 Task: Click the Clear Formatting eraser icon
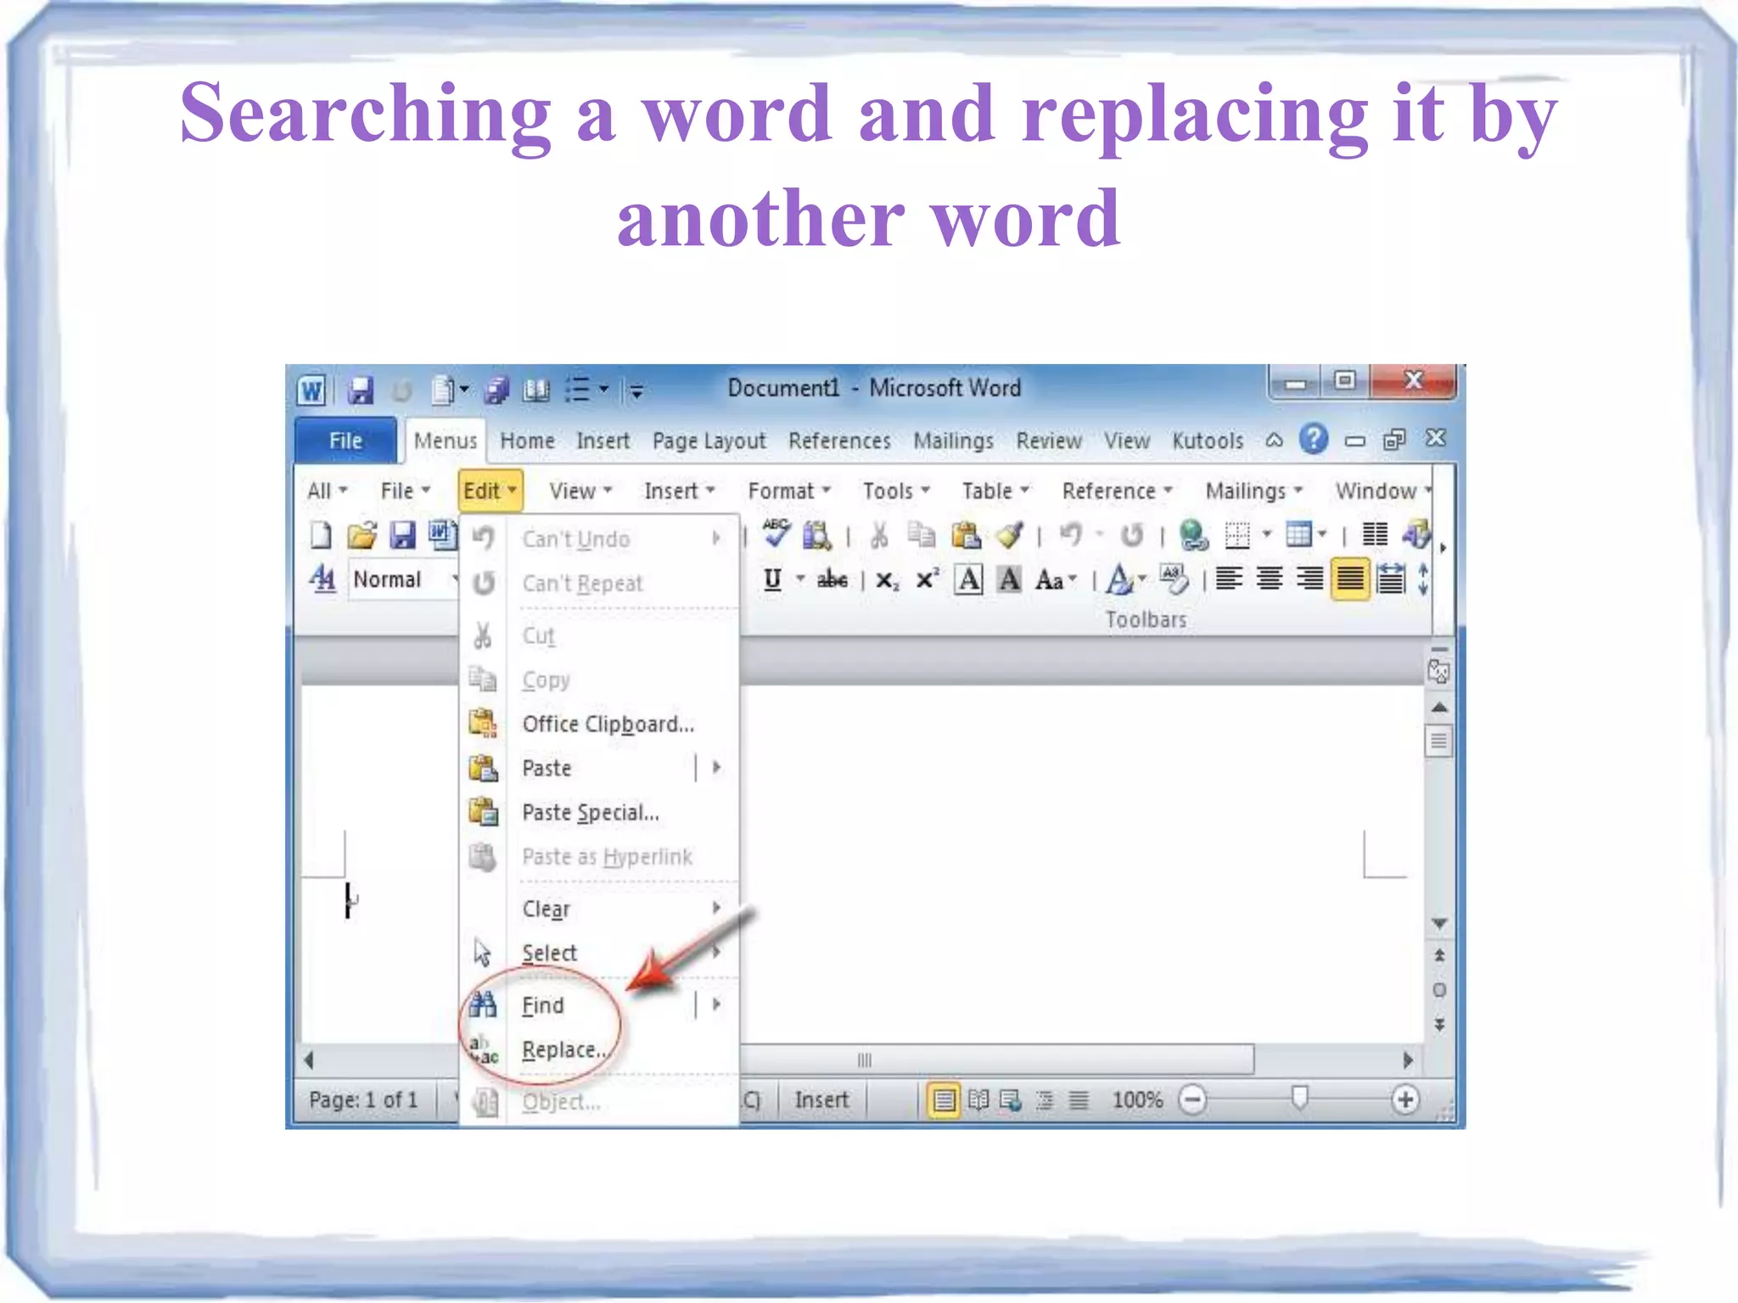tap(1175, 579)
